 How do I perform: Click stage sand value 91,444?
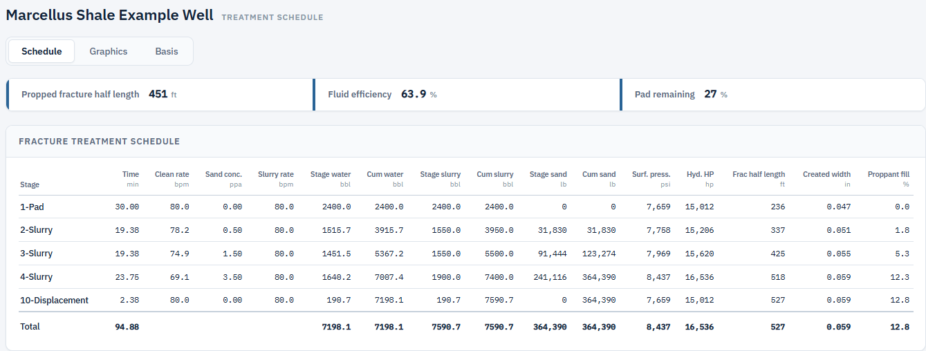click(x=553, y=254)
